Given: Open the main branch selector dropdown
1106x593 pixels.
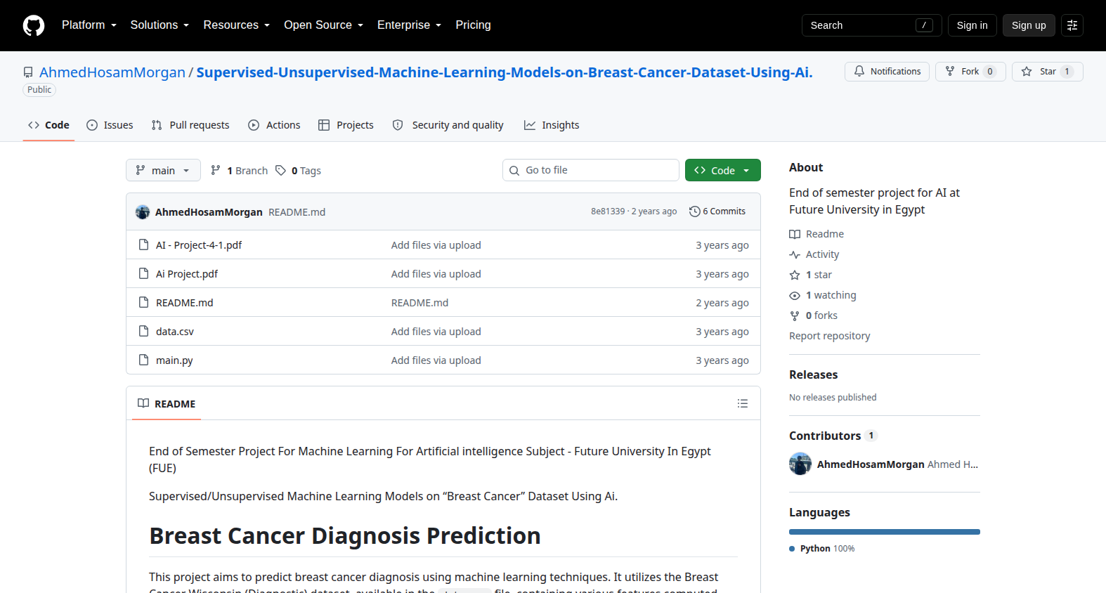Looking at the screenshot, I should click(163, 170).
